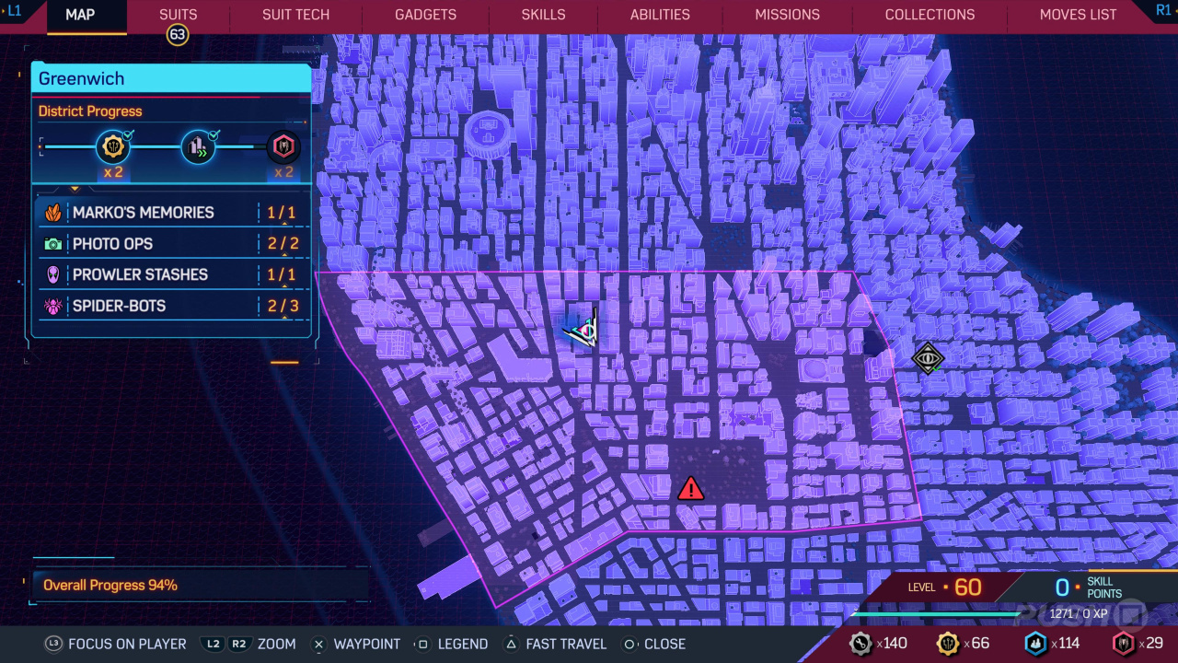Click the Level 60 indicator

tap(945, 587)
